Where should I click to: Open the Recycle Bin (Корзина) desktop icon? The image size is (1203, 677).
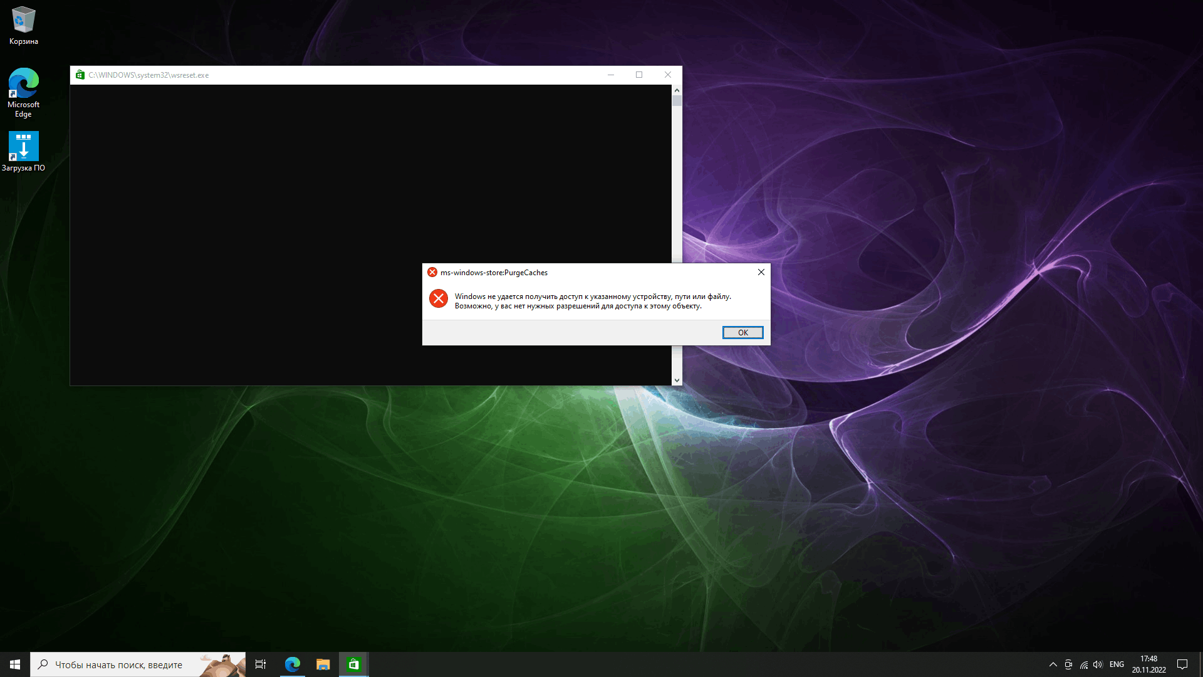[x=24, y=25]
